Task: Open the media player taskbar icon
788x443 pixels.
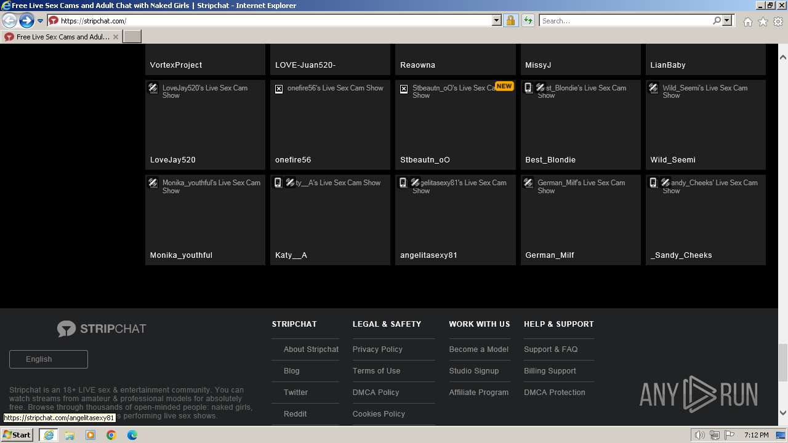Action: 90,435
